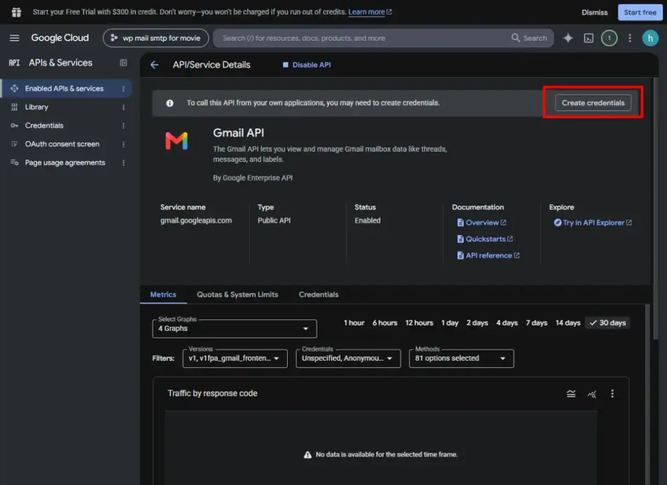667x485 pixels.
Task: Open explore metrics icon on Traffic chart
Action: pos(592,393)
